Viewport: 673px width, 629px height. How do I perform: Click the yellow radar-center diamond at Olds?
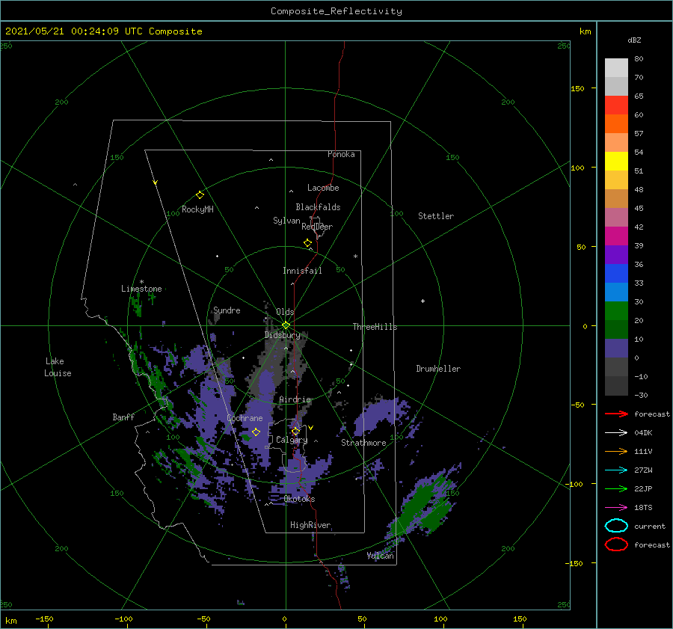click(286, 325)
